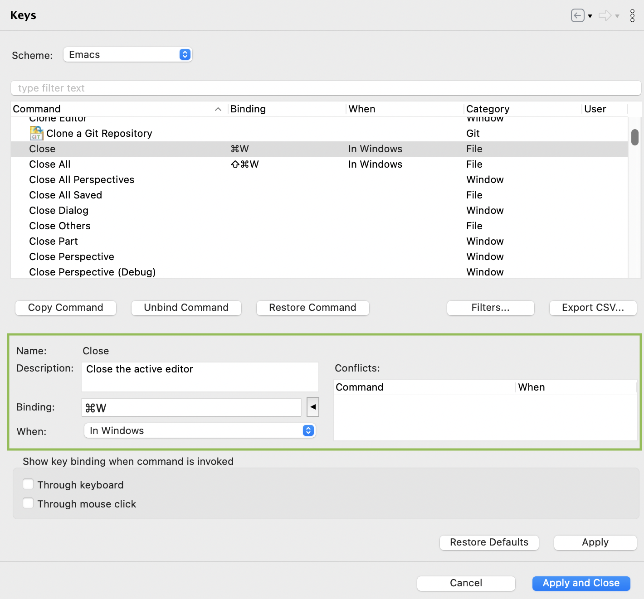This screenshot has width=644, height=599.
Task: Select the Close Others row in the list
Action: [x=59, y=226]
